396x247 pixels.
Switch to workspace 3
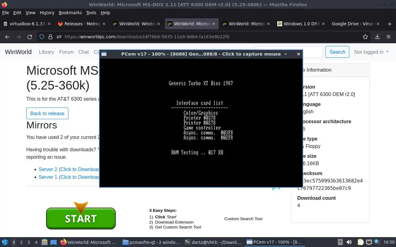tap(28, 242)
